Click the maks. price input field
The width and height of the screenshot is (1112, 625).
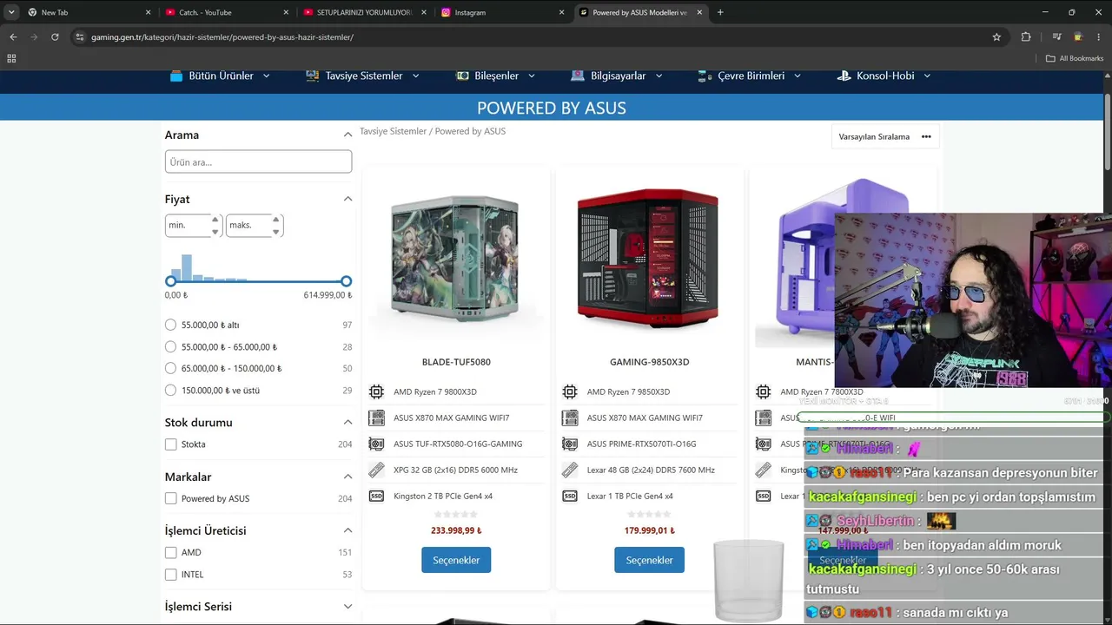coord(255,226)
